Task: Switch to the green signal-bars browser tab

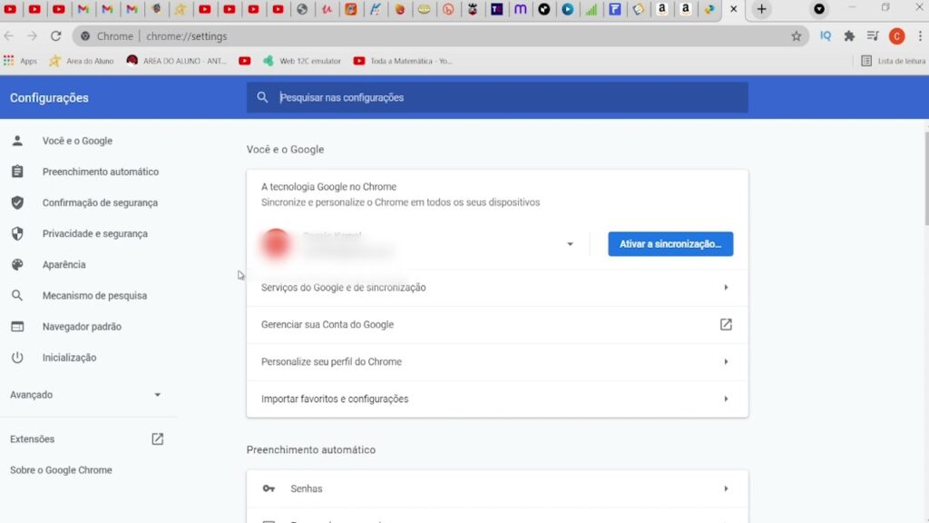Action: click(592, 9)
